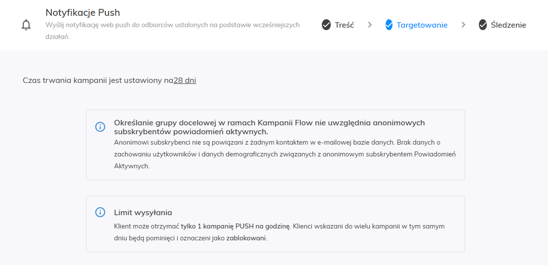Click the Czas trwania kampanii text
548x265 pixels.
click(x=98, y=80)
